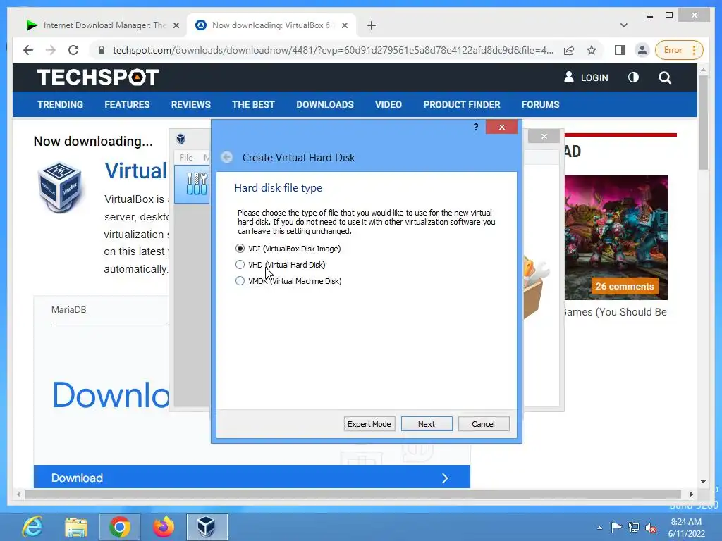Image resolution: width=722 pixels, height=541 pixels.
Task: Click LOGIN on TechSpot header
Action: (x=586, y=77)
